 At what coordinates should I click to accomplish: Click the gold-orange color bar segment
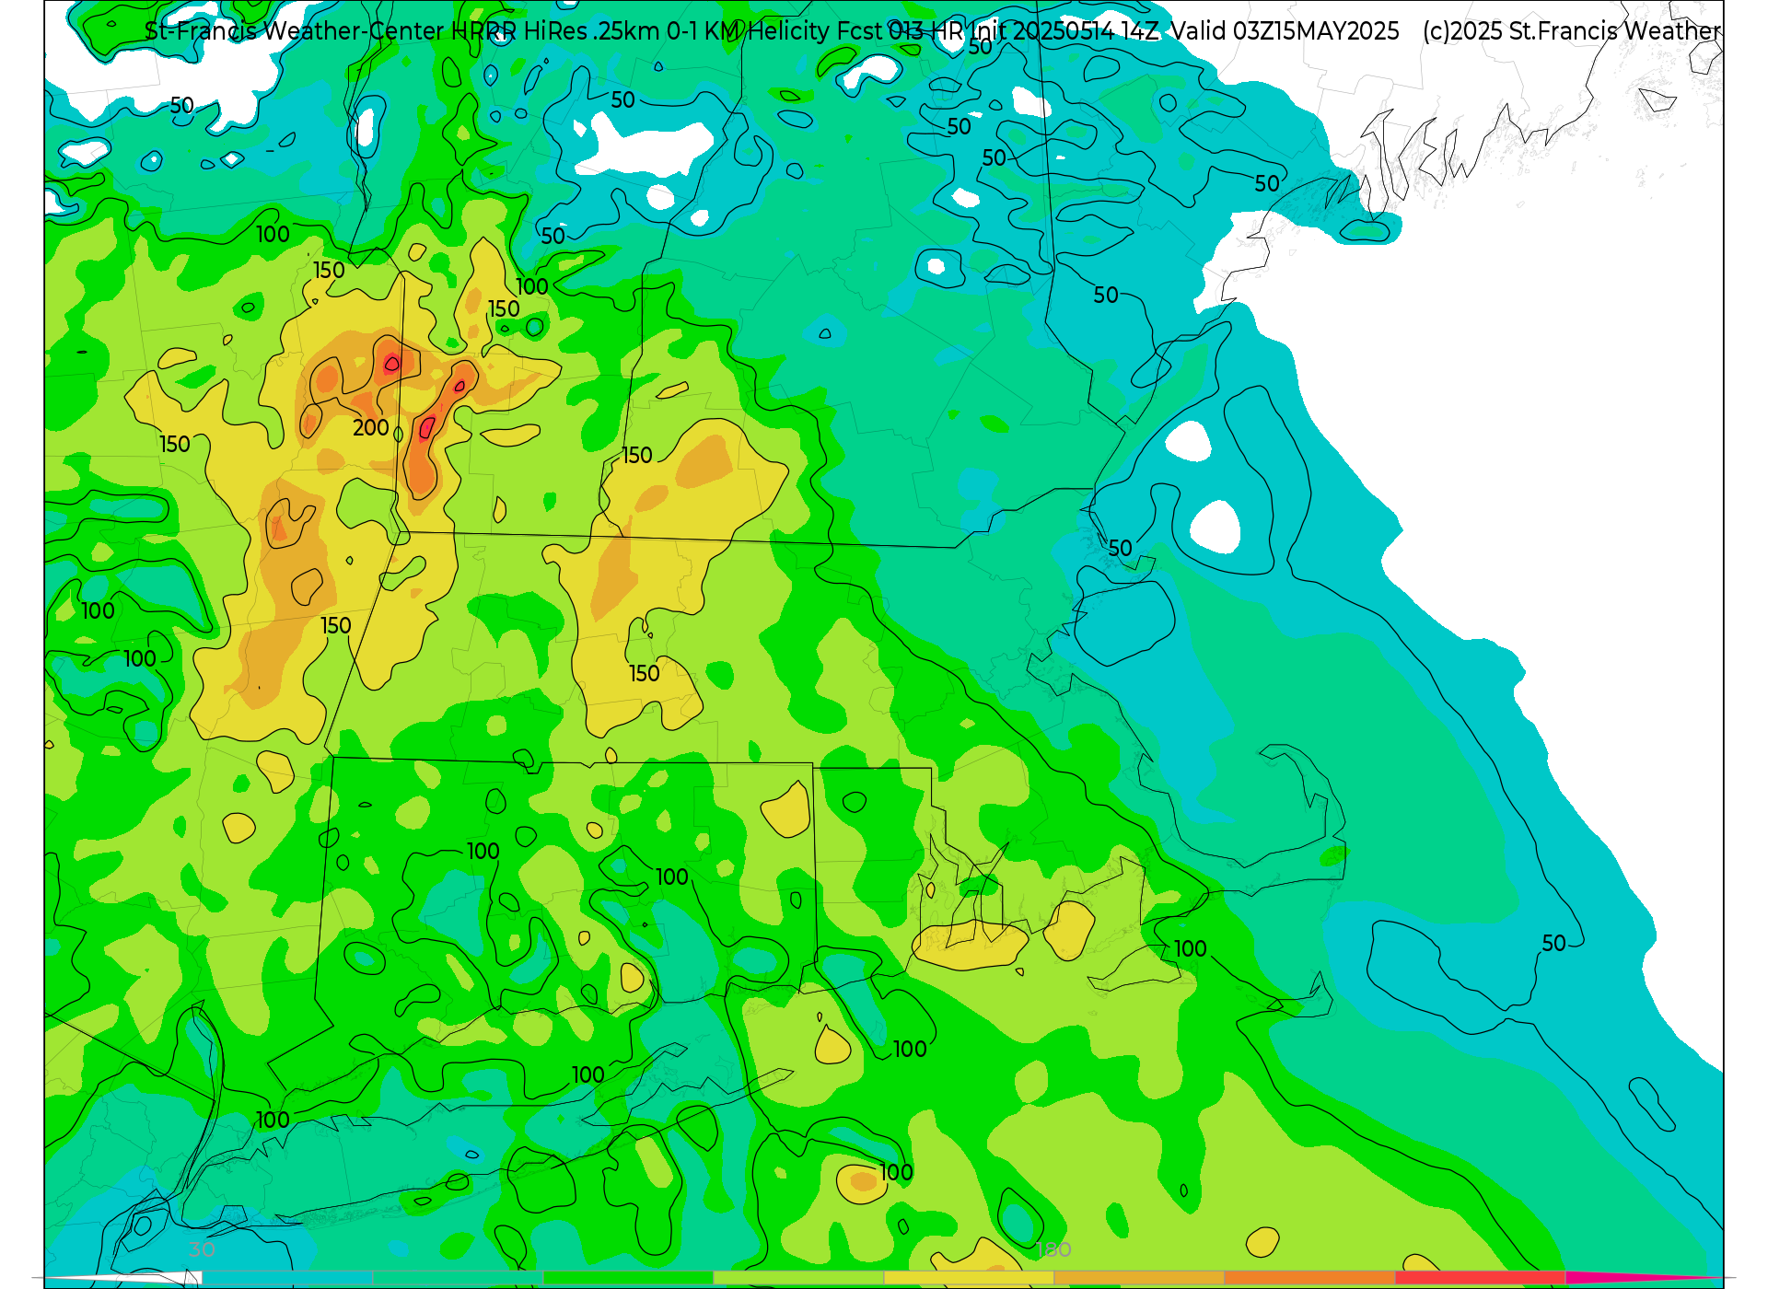click(1138, 1278)
